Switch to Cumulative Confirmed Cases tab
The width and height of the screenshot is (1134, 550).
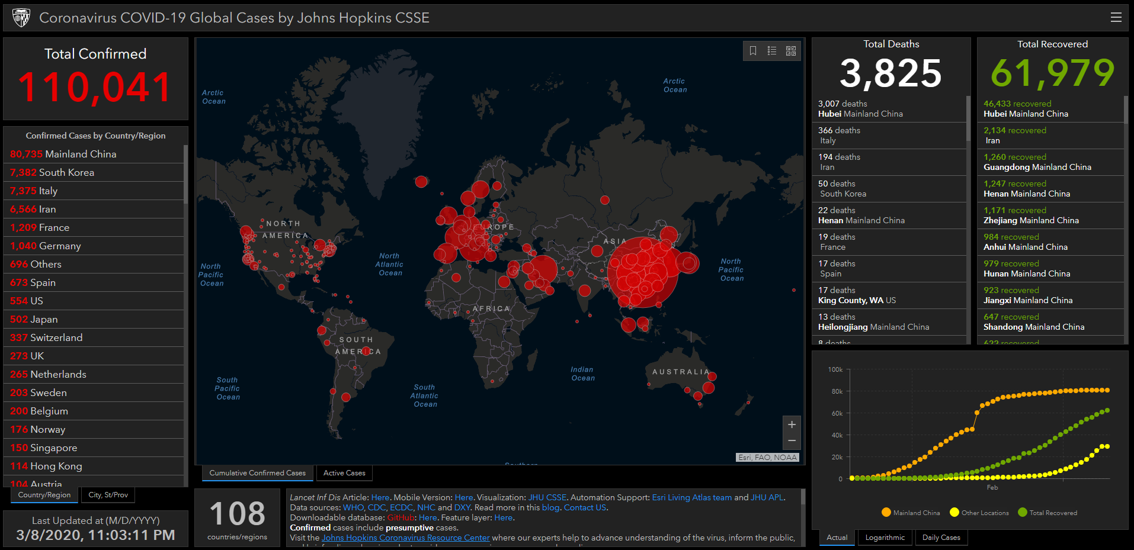pyautogui.click(x=257, y=473)
